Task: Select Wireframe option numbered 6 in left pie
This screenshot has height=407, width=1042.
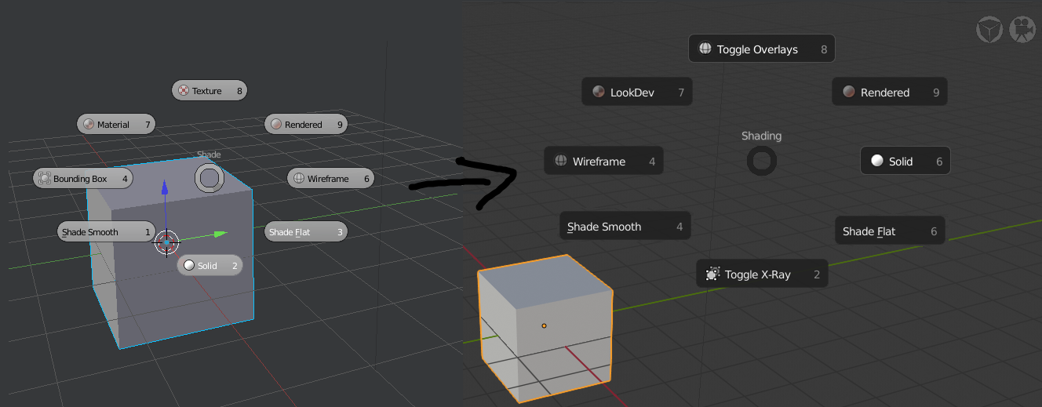Action: coord(330,179)
